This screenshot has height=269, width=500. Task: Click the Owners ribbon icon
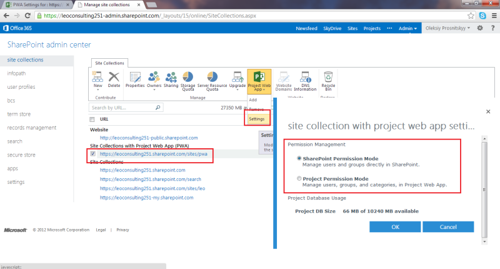(x=154, y=77)
